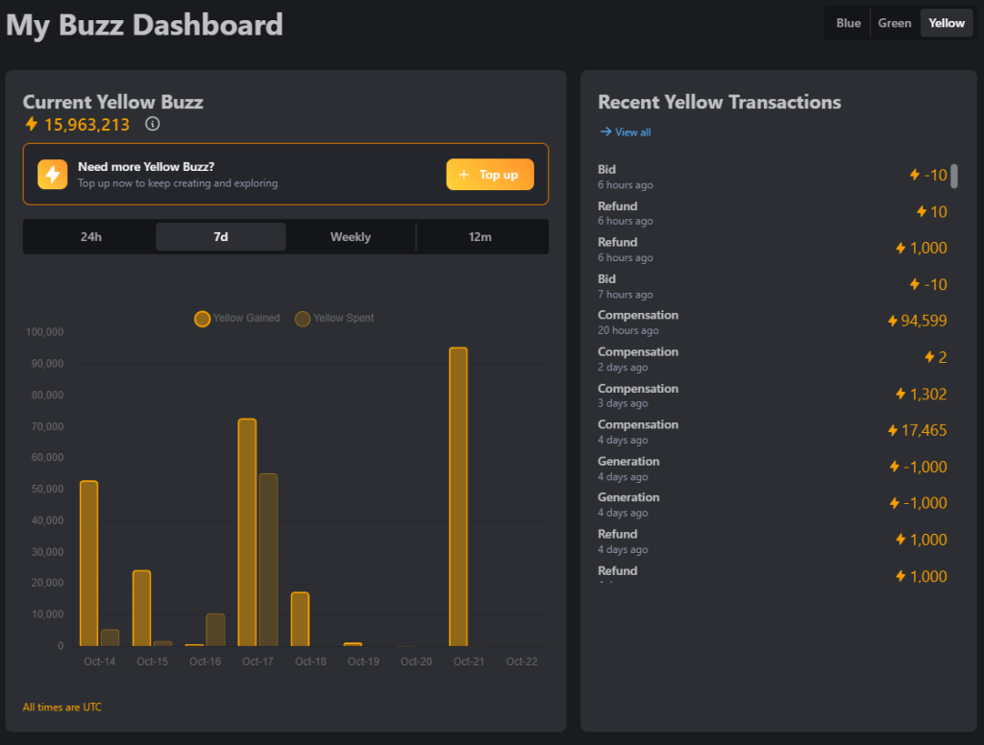Select the 24h time range tab
The image size is (984, 745).
(91, 237)
